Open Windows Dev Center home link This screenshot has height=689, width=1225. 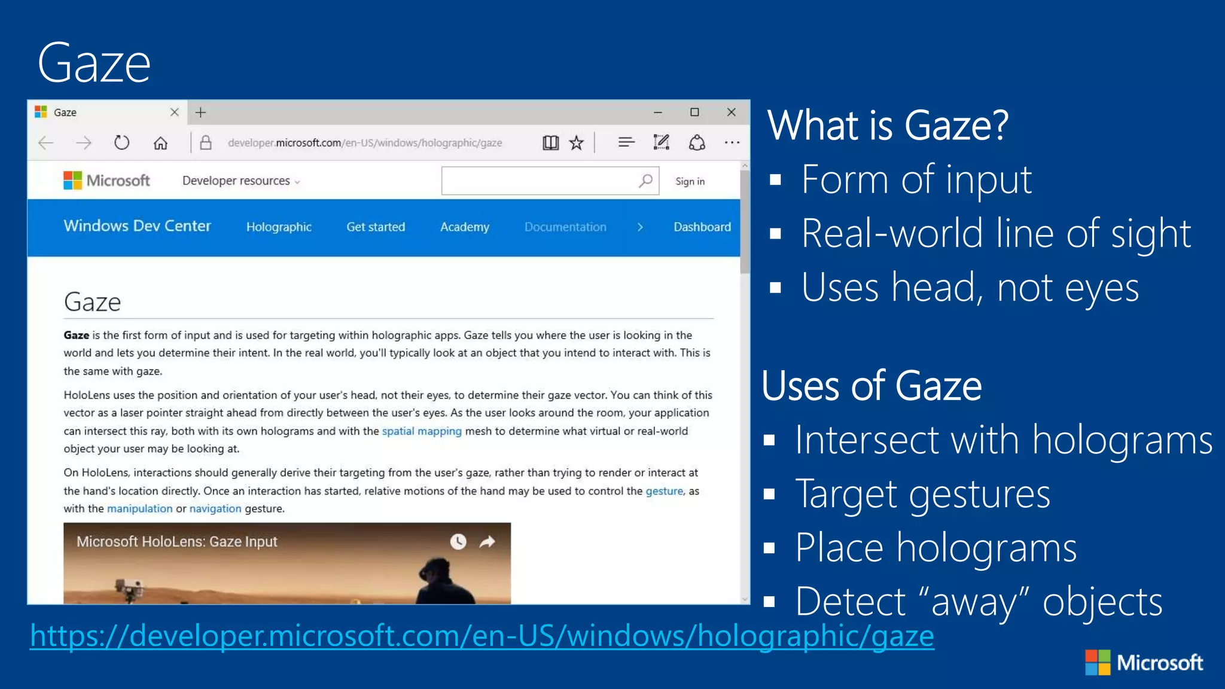137,226
